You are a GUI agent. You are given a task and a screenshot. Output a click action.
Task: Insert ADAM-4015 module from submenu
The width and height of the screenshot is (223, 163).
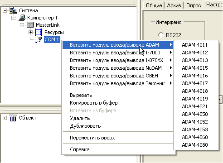tap(196, 68)
